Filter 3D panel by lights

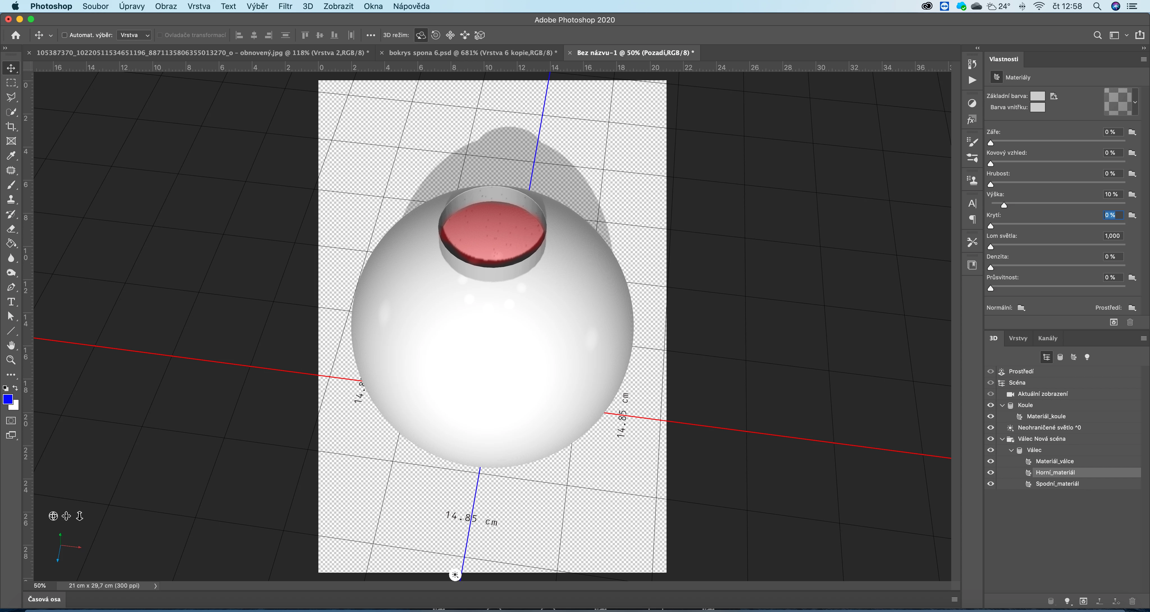point(1087,357)
